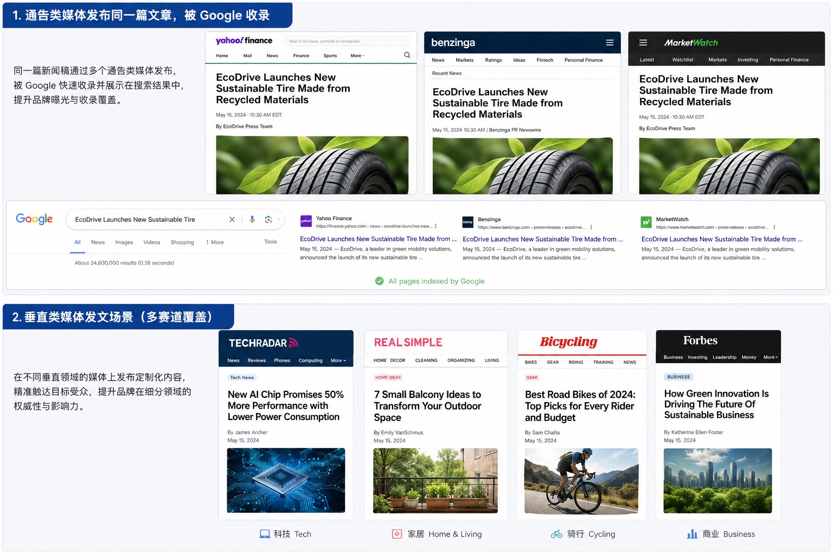Screen dimensions: 833x555
Task: Open How Green Innovation Is Driving headline
Action: pyautogui.click(x=716, y=404)
